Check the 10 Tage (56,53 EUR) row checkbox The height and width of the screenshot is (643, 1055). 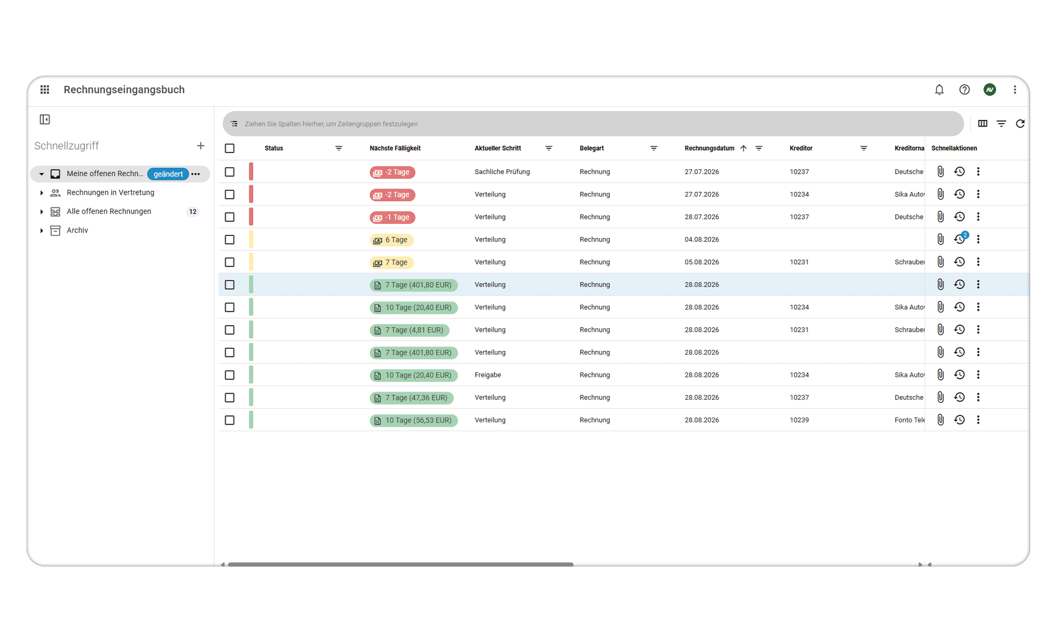pos(229,420)
